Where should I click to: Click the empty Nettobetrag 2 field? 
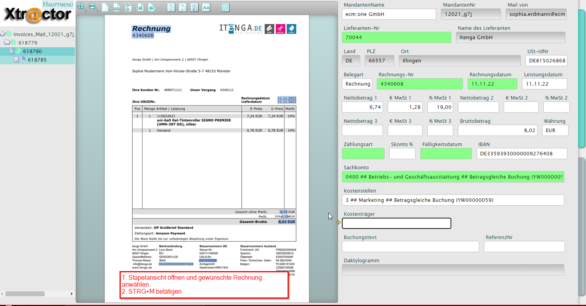(479, 107)
